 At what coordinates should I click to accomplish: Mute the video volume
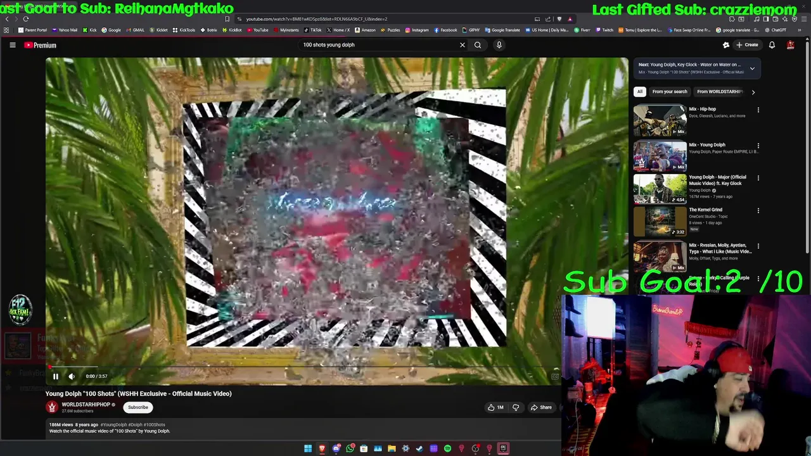click(72, 376)
